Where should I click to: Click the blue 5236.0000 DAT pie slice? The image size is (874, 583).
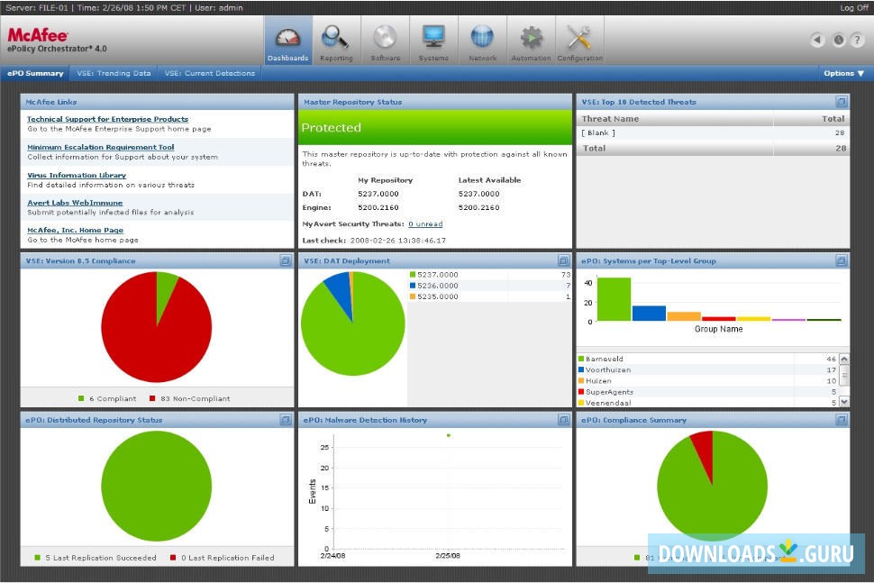(x=340, y=290)
